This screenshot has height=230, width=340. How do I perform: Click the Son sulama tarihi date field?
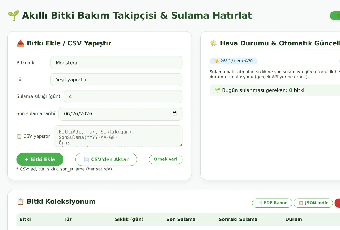click(x=120, y=114)
